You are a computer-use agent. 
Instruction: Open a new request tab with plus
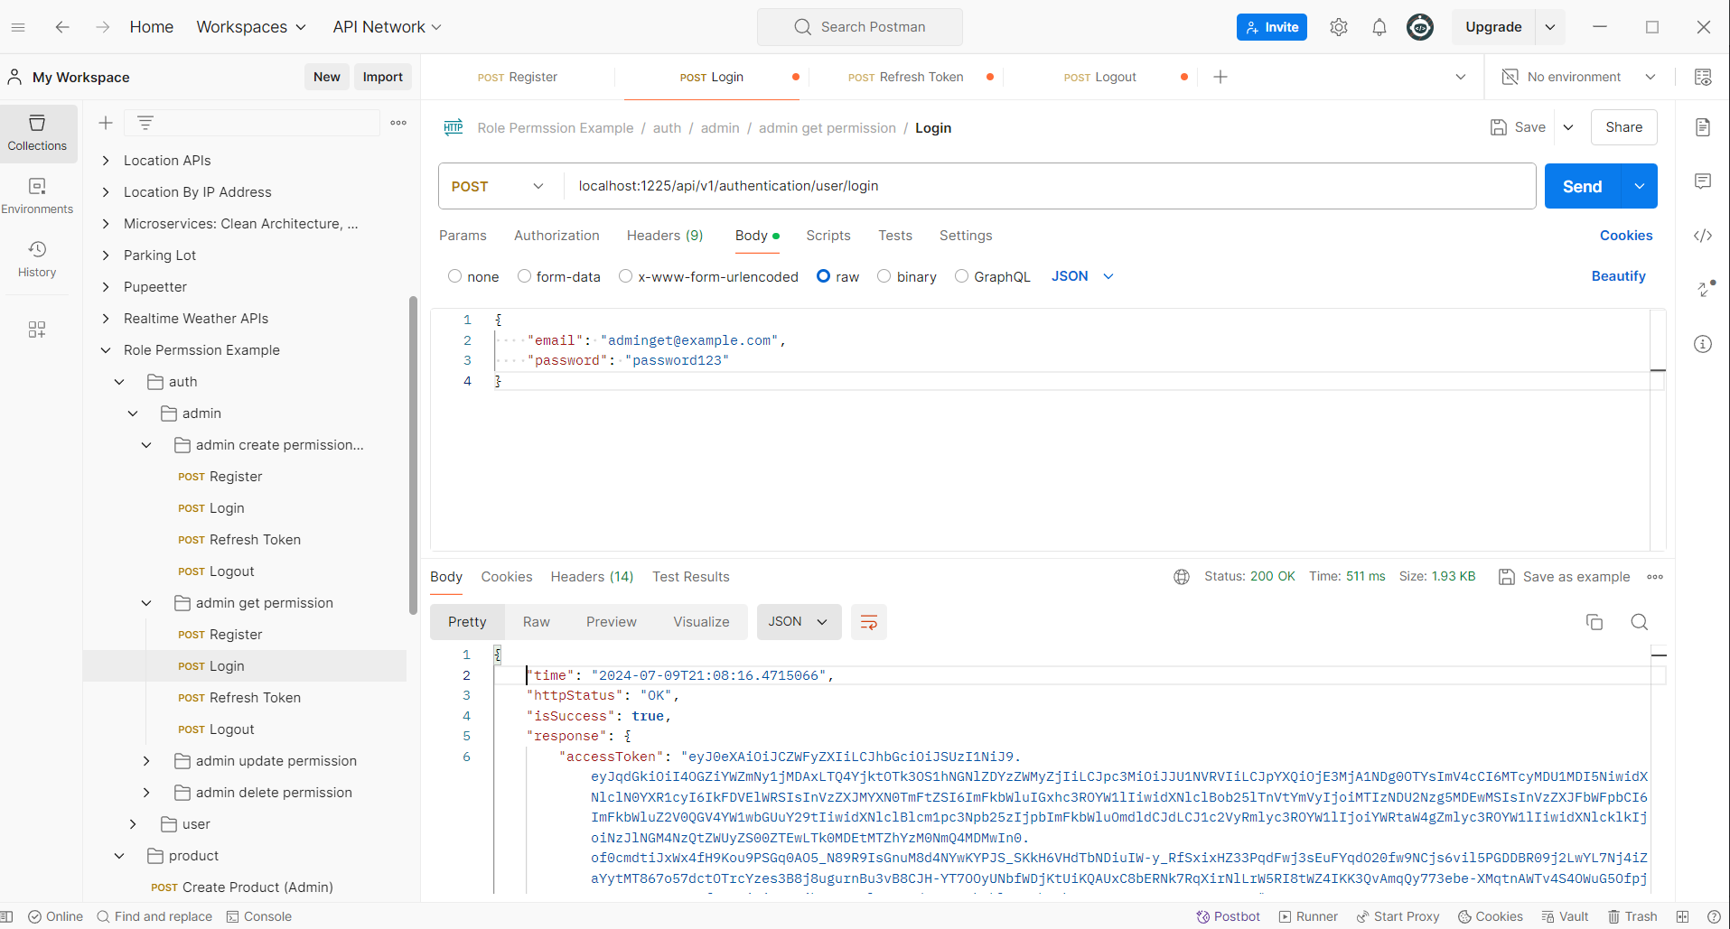pyautogui.click(x=1220, y=77)
